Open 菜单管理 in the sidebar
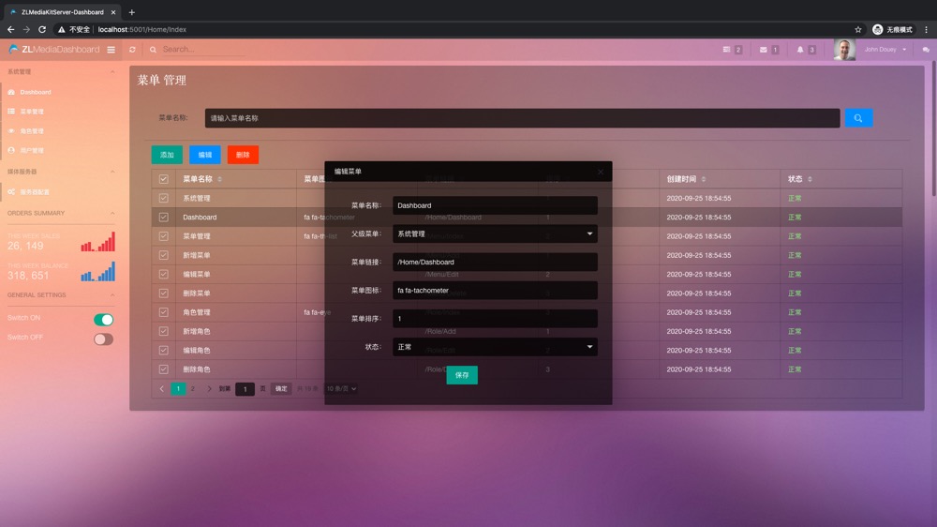 32,112
